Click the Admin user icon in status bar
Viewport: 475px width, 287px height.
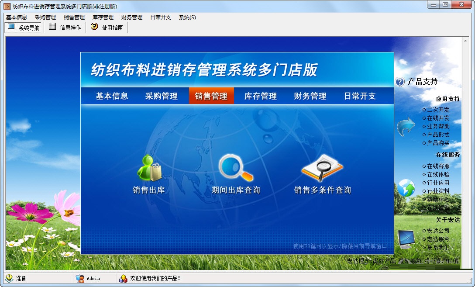tap(80, 278)
